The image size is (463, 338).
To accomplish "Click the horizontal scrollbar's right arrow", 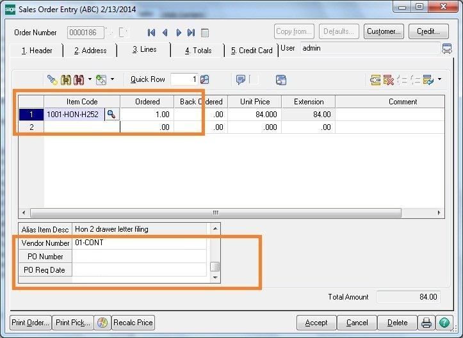I will pyautogui.click(x=439, y=213).
